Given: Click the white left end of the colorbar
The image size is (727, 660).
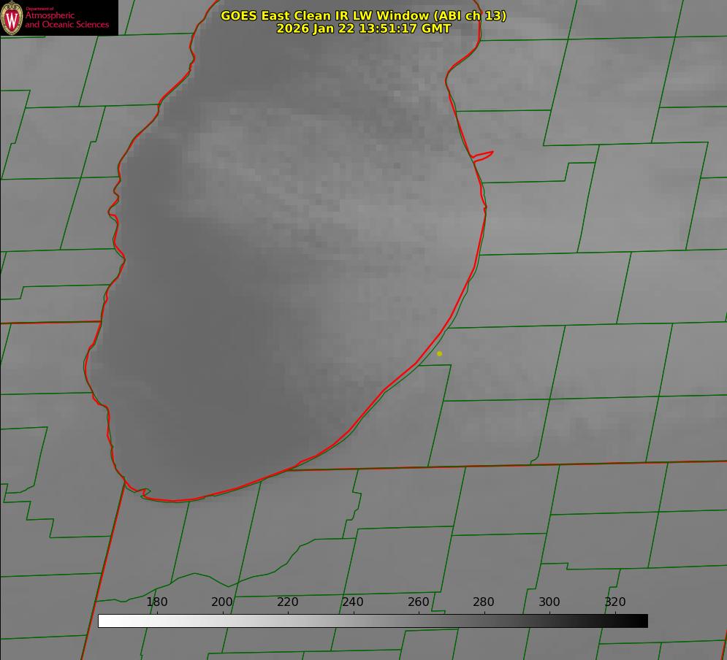Looking at the screenshot, I should click(x=104, y=621).
